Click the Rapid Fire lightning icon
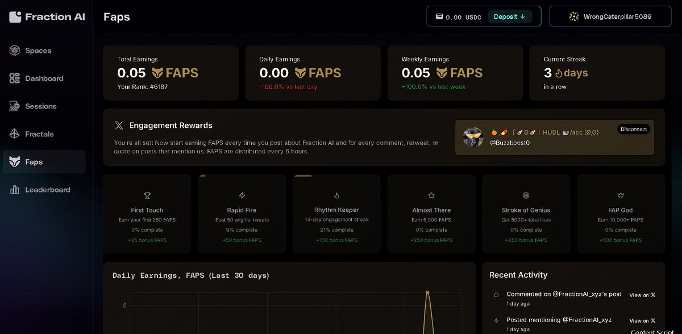Image resolution: width=682 pixels, height=334 pixels. (242, 195)
